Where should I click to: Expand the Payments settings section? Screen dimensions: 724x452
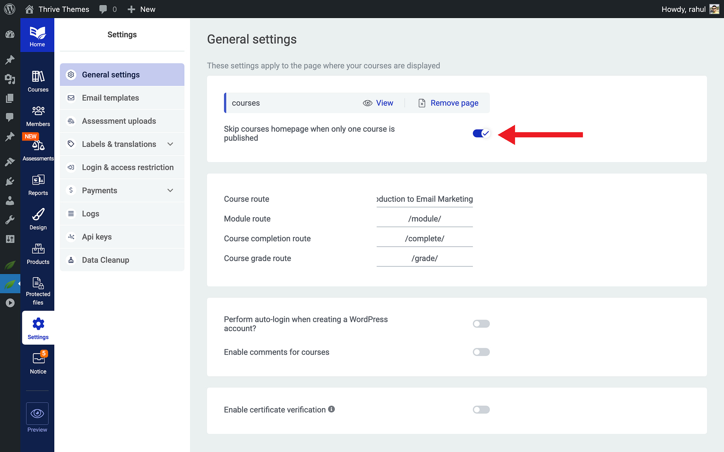[122, 190]
